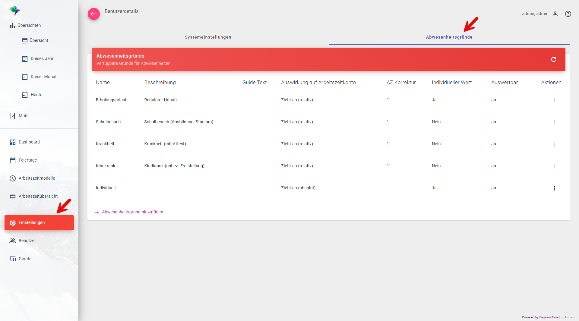Open actions menu for Erholungsurlaub row
This screenshot has height=321, width=579.
pos(554,100)
